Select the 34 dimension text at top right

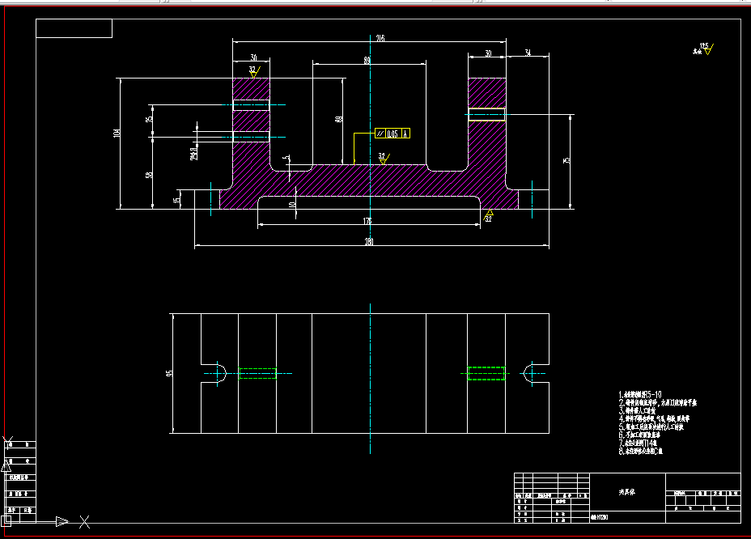click(x=528, y=53)
